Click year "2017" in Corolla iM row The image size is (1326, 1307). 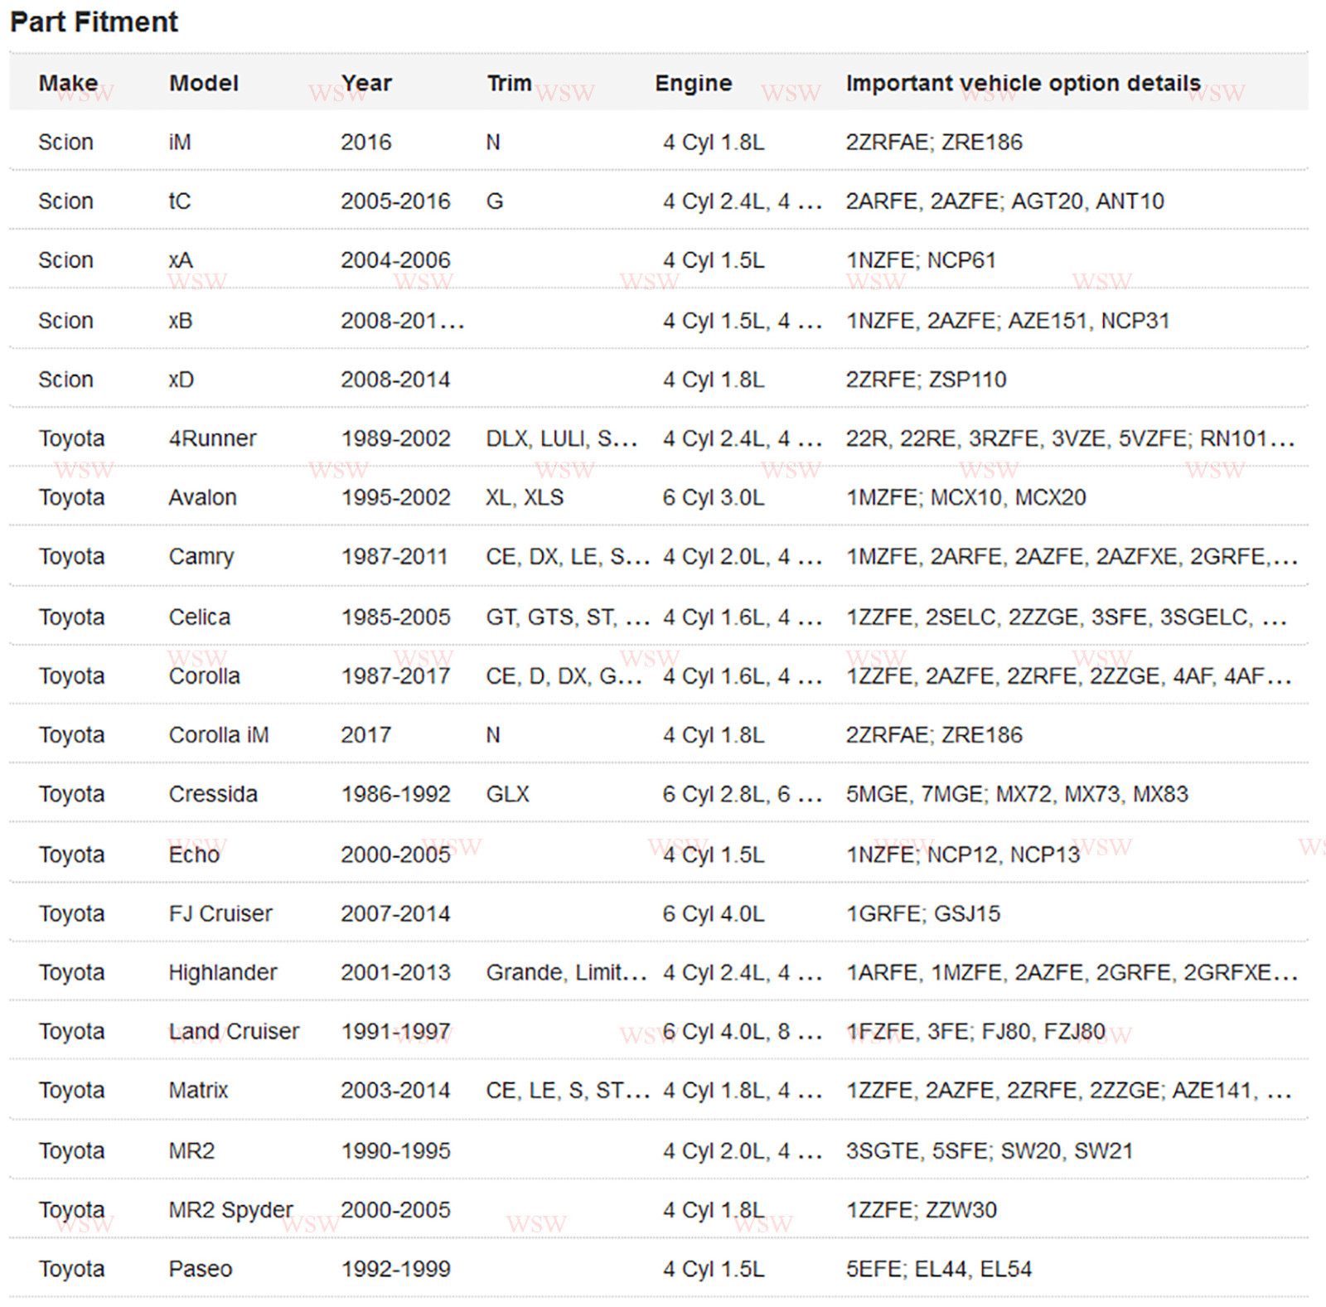(x=366, y=735)
